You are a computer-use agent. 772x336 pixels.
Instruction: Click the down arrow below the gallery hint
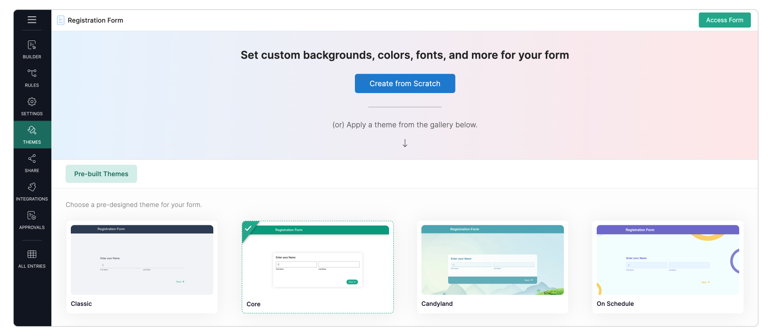coord(405,143)
